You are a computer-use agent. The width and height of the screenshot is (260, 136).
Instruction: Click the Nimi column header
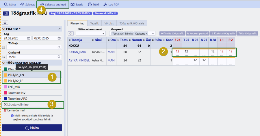pos(99,40)
